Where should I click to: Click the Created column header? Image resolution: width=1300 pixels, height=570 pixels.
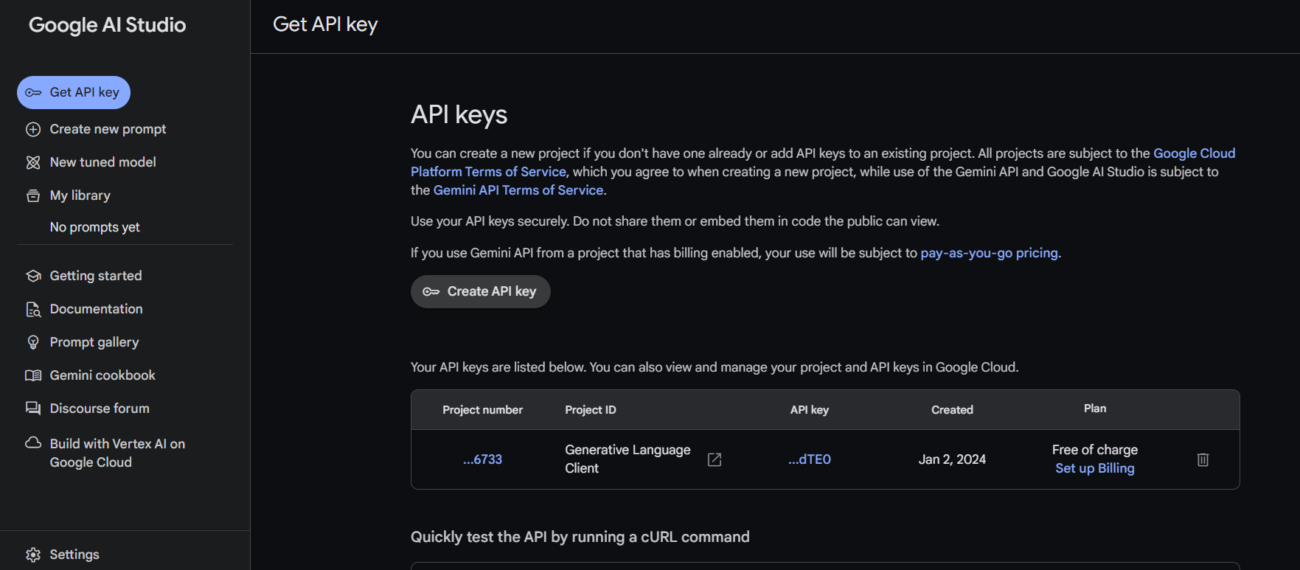tap(952, 410)
